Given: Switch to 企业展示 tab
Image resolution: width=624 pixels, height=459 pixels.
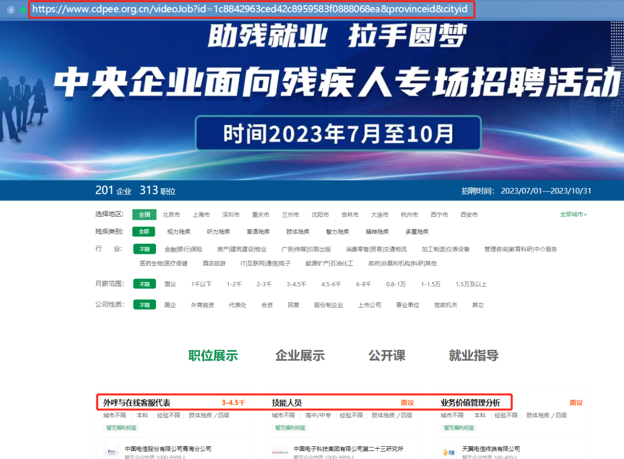Looking at the screenshot, I should coord(300,355).
